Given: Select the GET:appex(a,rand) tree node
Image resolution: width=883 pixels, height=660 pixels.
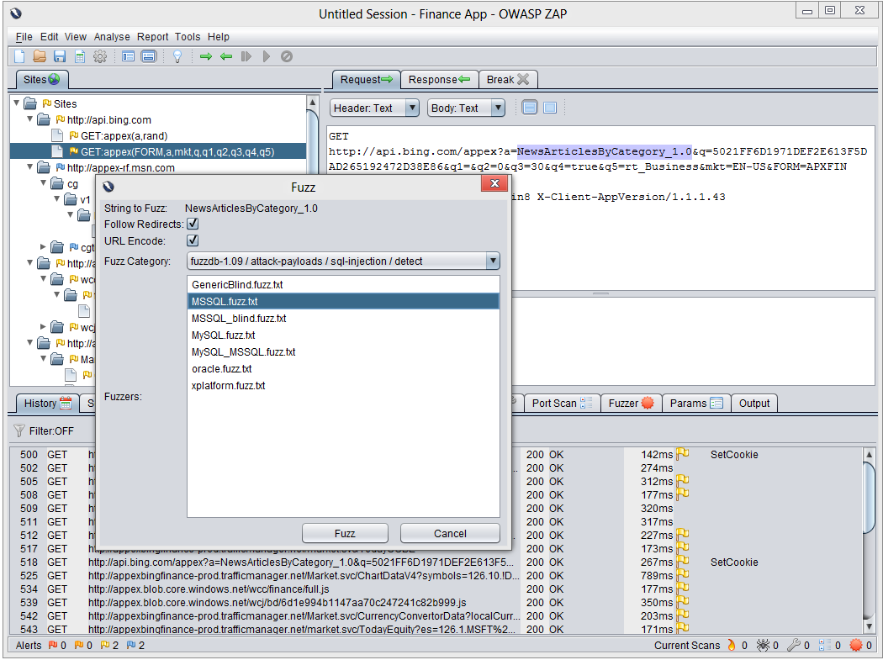Looking at the screenshot, I should tap(124, 135).
